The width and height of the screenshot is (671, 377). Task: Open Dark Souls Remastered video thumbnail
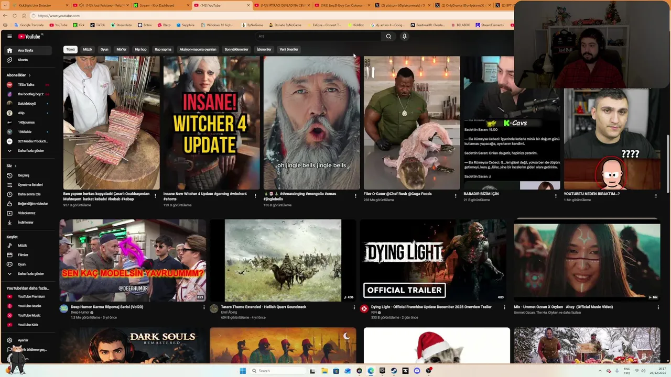coord(133,346)
